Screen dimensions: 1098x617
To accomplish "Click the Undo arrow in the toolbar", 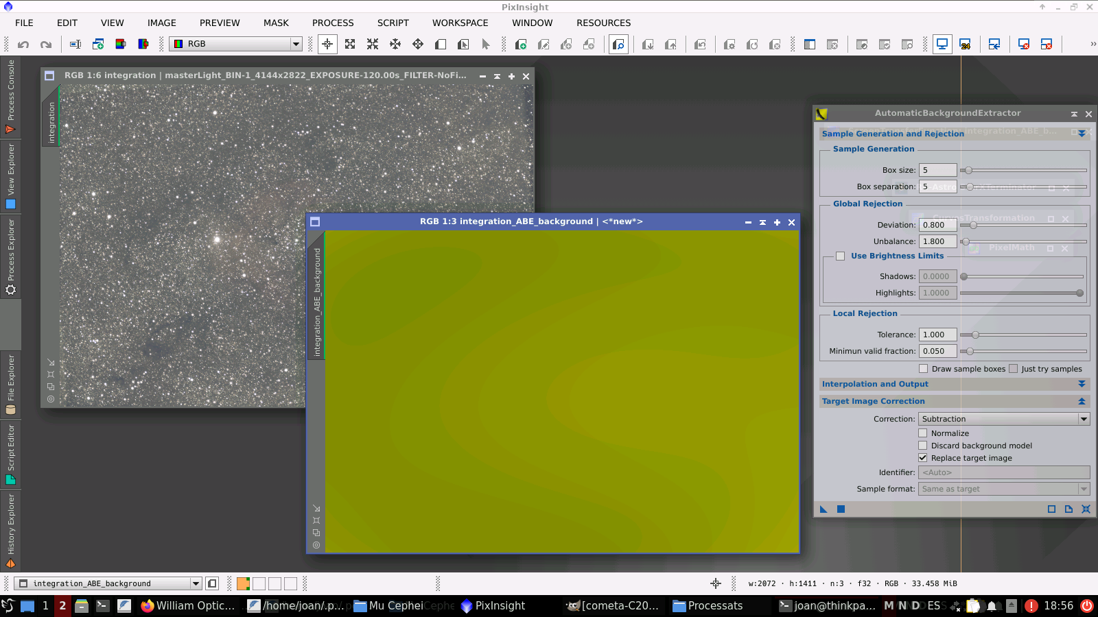I will (x=23, y=45).
